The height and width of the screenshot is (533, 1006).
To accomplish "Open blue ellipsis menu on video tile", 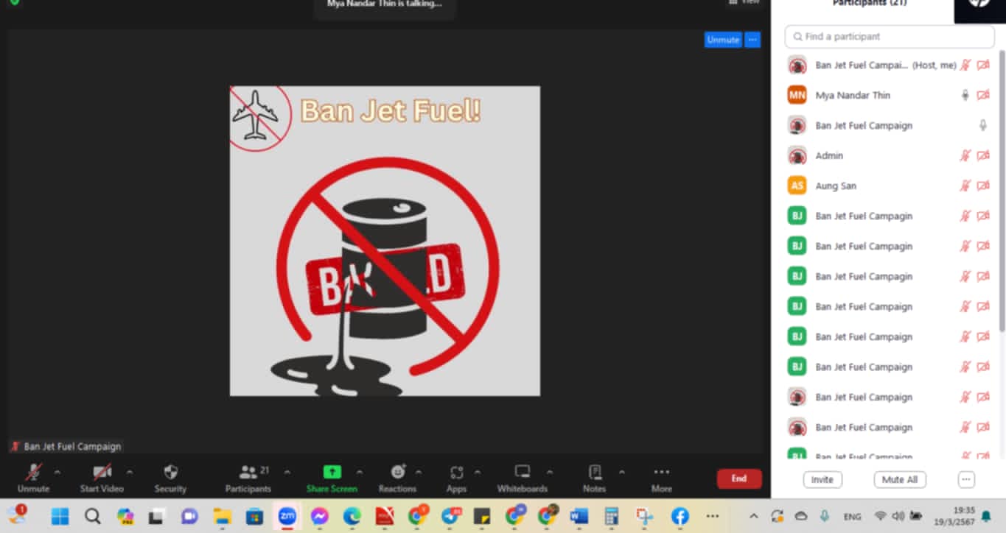I will (x=752, y=40).
